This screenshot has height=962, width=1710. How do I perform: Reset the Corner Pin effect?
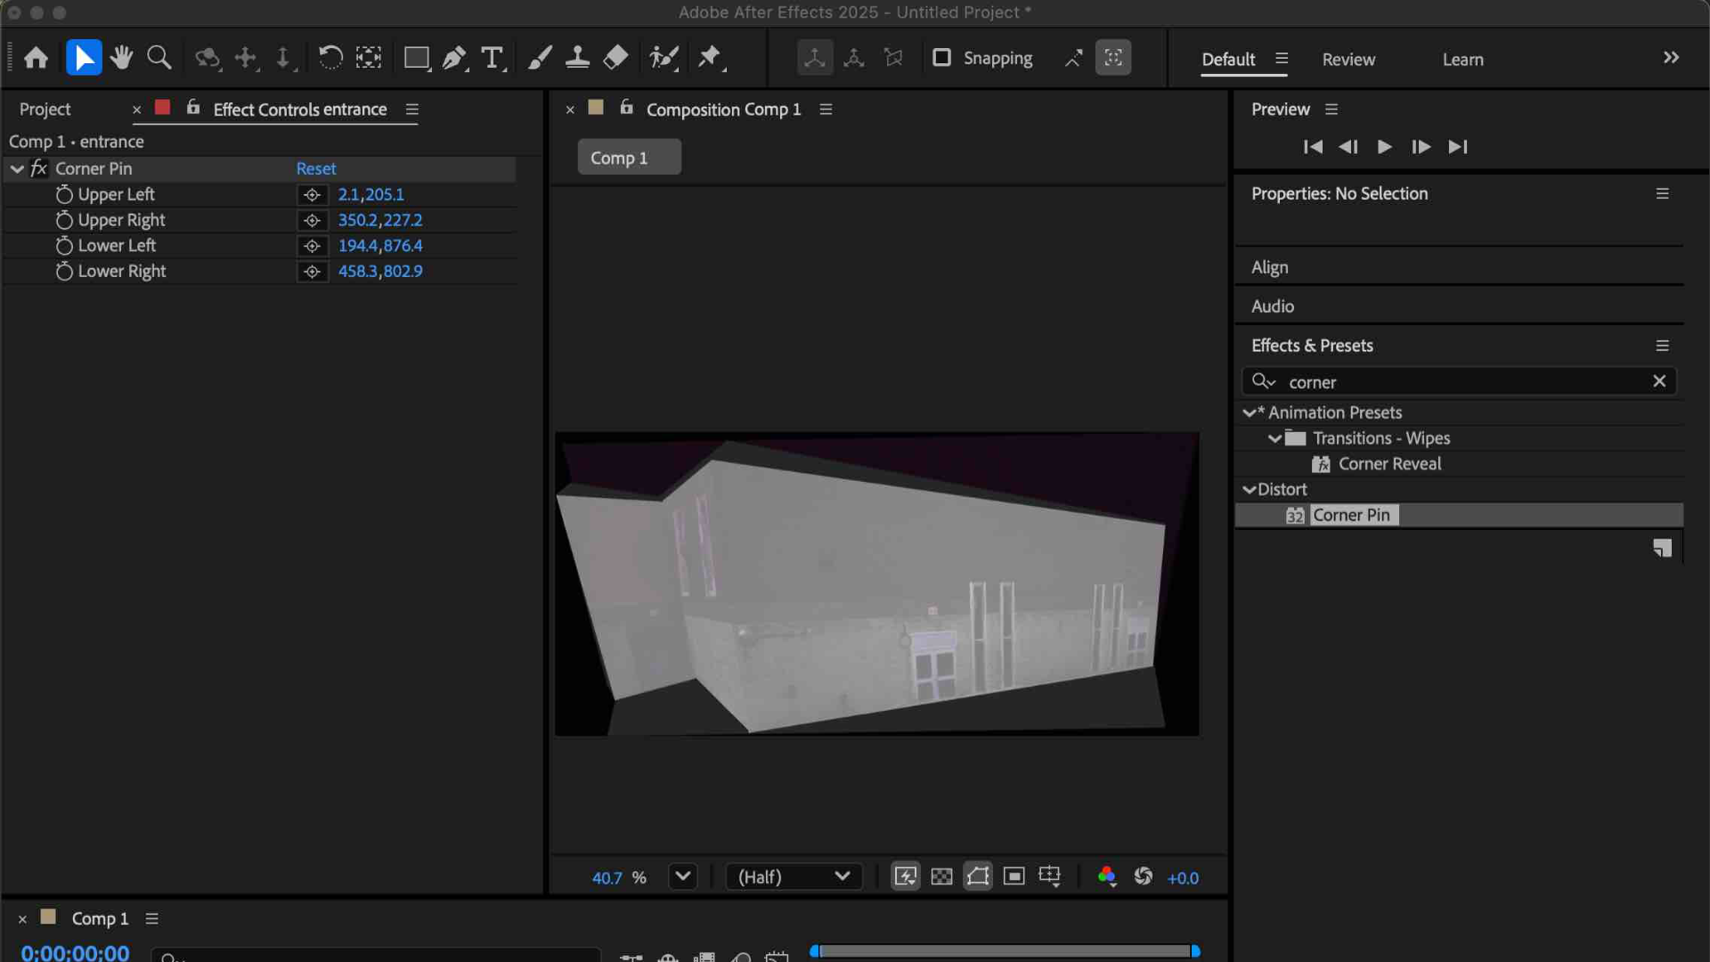pyautogui.click(x=316, y=168)
